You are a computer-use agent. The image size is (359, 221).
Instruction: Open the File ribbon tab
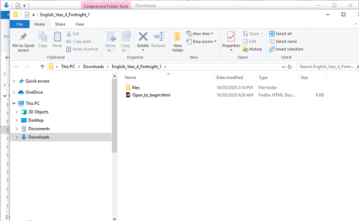[x=20, y=24]
